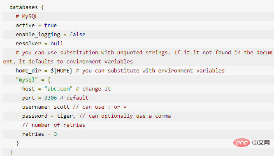This screenshot has height=156, width=274.
Task: Click the 3306 port number
Action: point(51,98)
